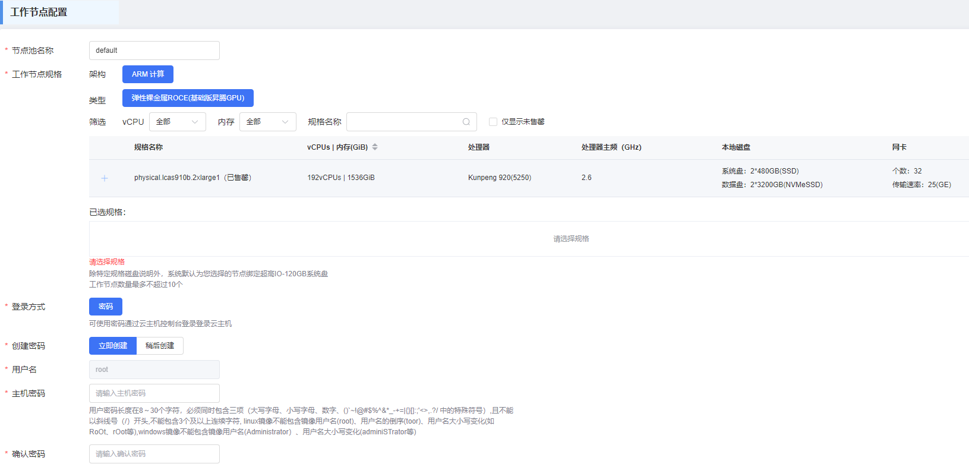This screenshot has width=969, height=467.
Task: Click the 处理器 column header
Action: tap(479, 147)
